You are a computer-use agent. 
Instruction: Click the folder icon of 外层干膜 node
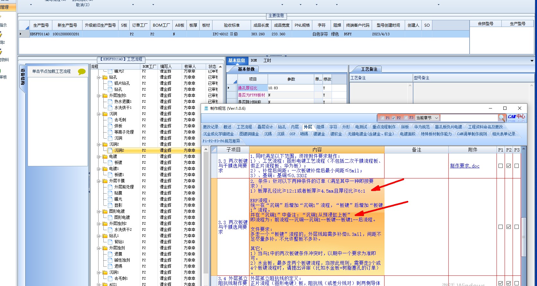coord(105,181)
